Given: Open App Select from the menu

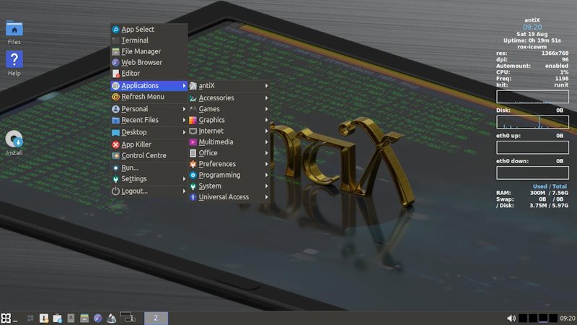Looking at the screenshot, I should 149,29.
